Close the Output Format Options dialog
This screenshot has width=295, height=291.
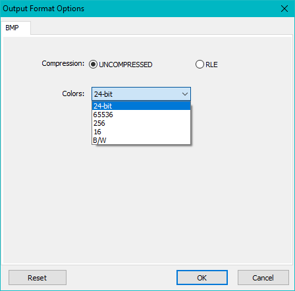click(x=284, y=9)
